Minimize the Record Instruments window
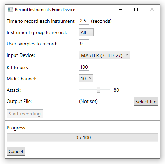 coord(120,9)
